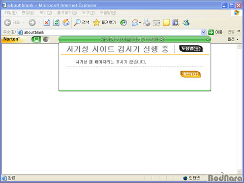Image resolution: width=244 pixels, height=183 pixels.
Task: Minimize the Internet Explorer window
Action: coord(224,6)
